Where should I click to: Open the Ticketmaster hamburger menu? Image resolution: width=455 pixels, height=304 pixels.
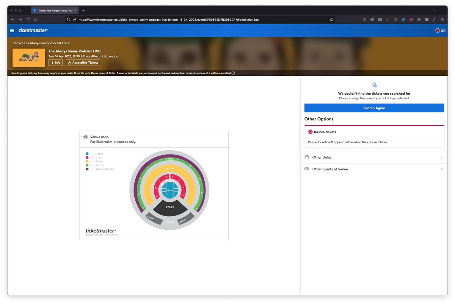pos(12,30)
